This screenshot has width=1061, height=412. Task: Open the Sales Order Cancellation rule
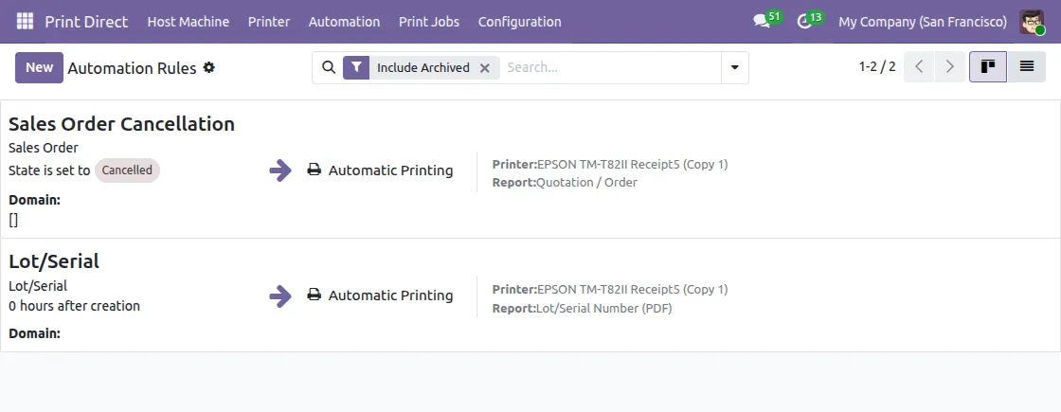tap(121, 124)
